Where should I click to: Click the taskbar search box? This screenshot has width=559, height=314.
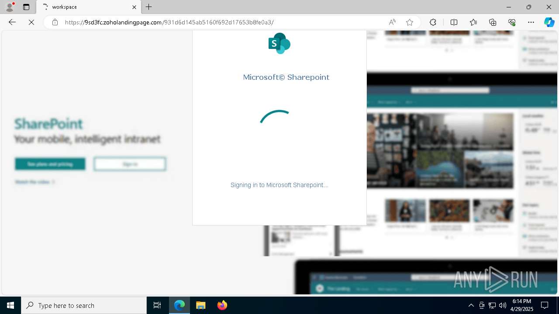84,305
